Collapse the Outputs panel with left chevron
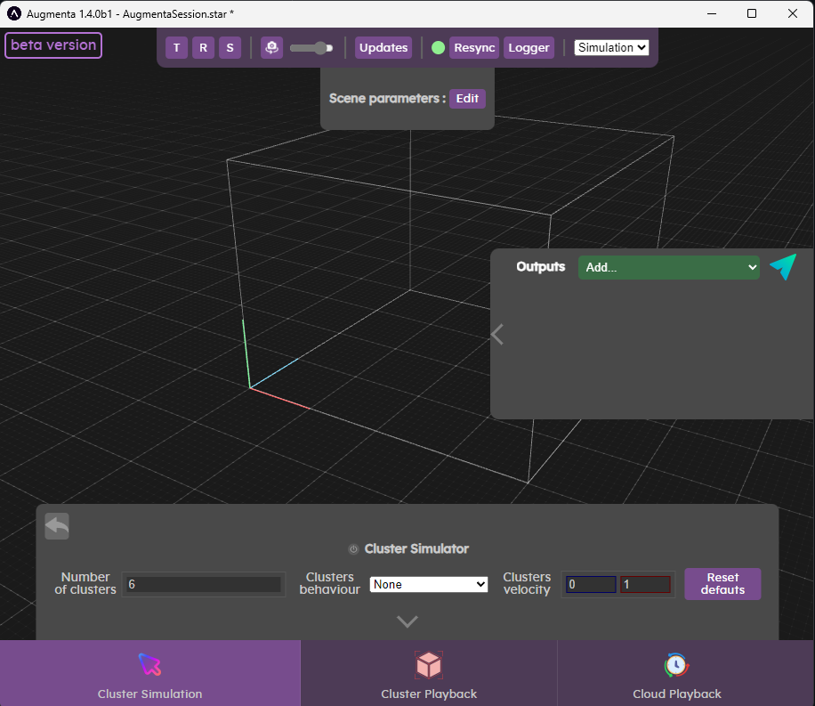 497,335
